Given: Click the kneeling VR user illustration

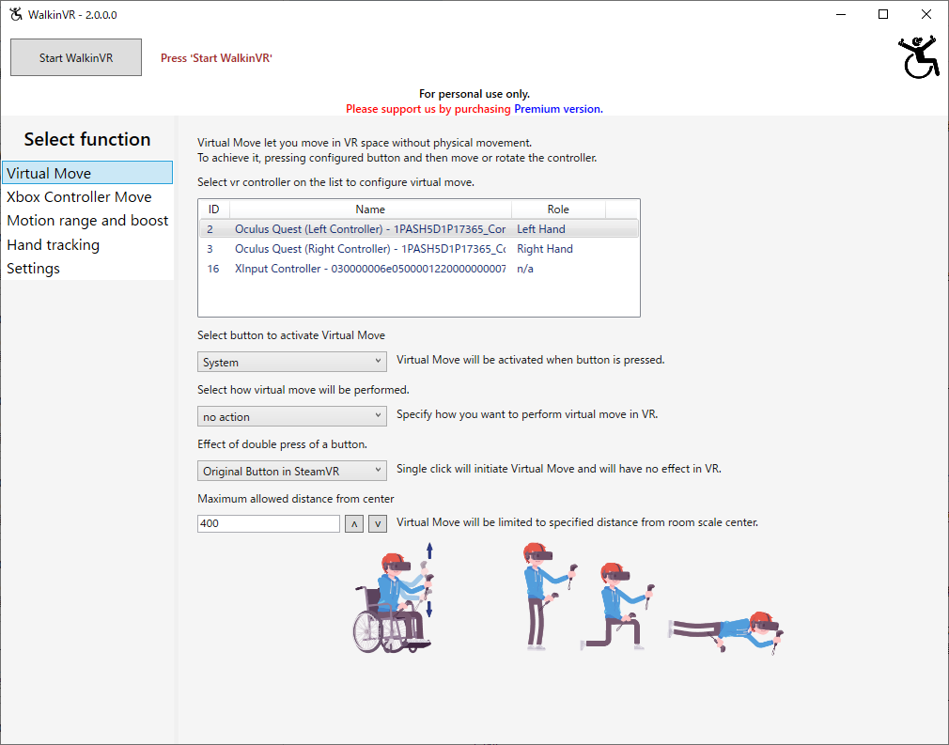Looking at the screenshot, I should tap(618, 606).
